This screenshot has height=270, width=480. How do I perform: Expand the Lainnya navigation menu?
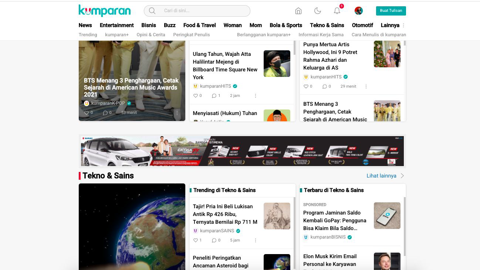click(390, 25)
